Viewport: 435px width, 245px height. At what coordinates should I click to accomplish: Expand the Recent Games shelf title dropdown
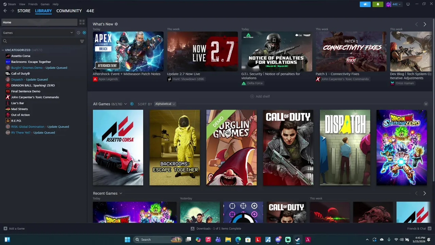point(121,193)
